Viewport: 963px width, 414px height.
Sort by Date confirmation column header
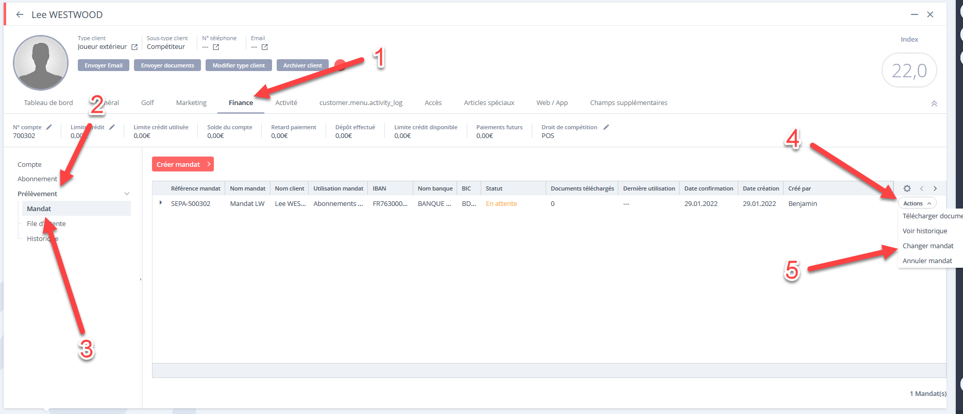pos(708,188)
